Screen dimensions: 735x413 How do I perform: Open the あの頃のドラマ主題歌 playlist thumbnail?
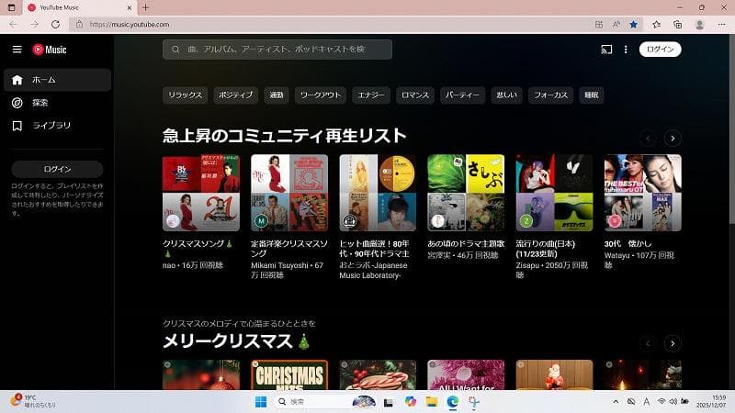[x=466, y=193]
